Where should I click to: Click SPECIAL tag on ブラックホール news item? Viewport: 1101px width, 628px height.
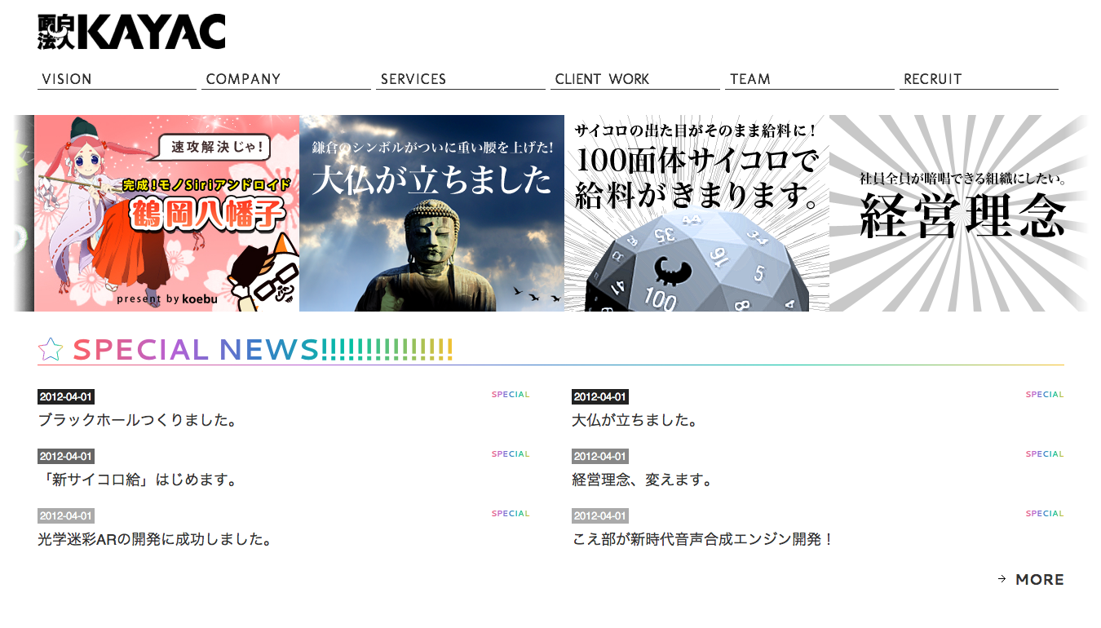pos(511,395)
